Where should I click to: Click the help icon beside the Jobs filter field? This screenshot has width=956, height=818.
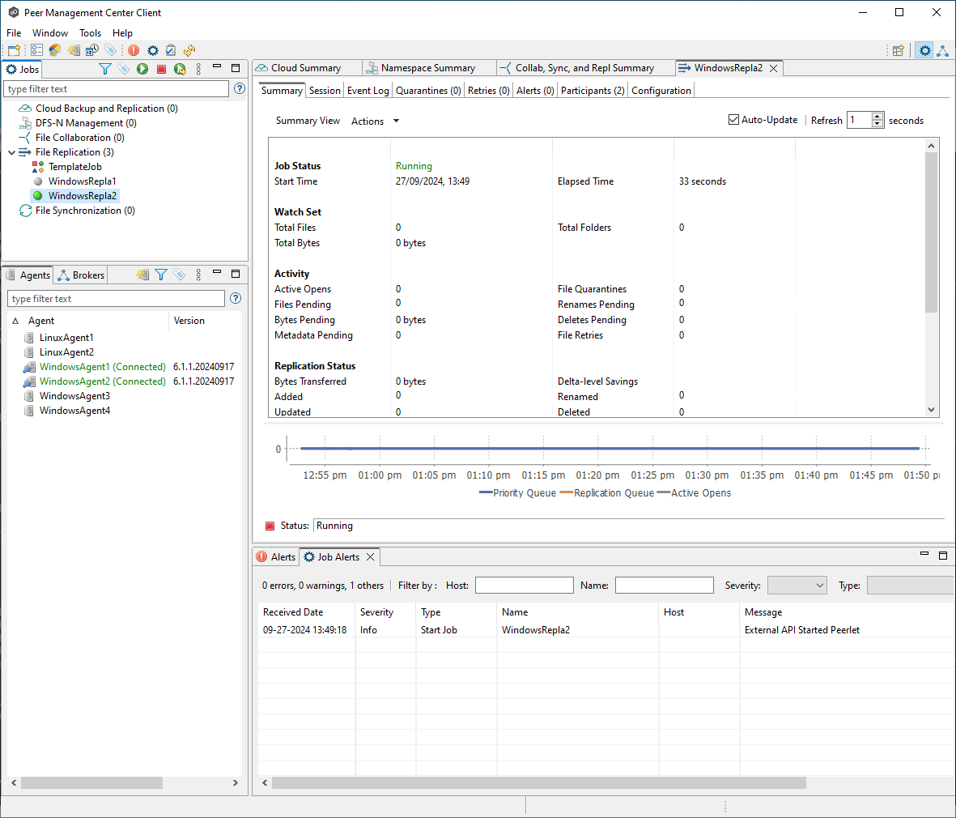coord(240,89)
